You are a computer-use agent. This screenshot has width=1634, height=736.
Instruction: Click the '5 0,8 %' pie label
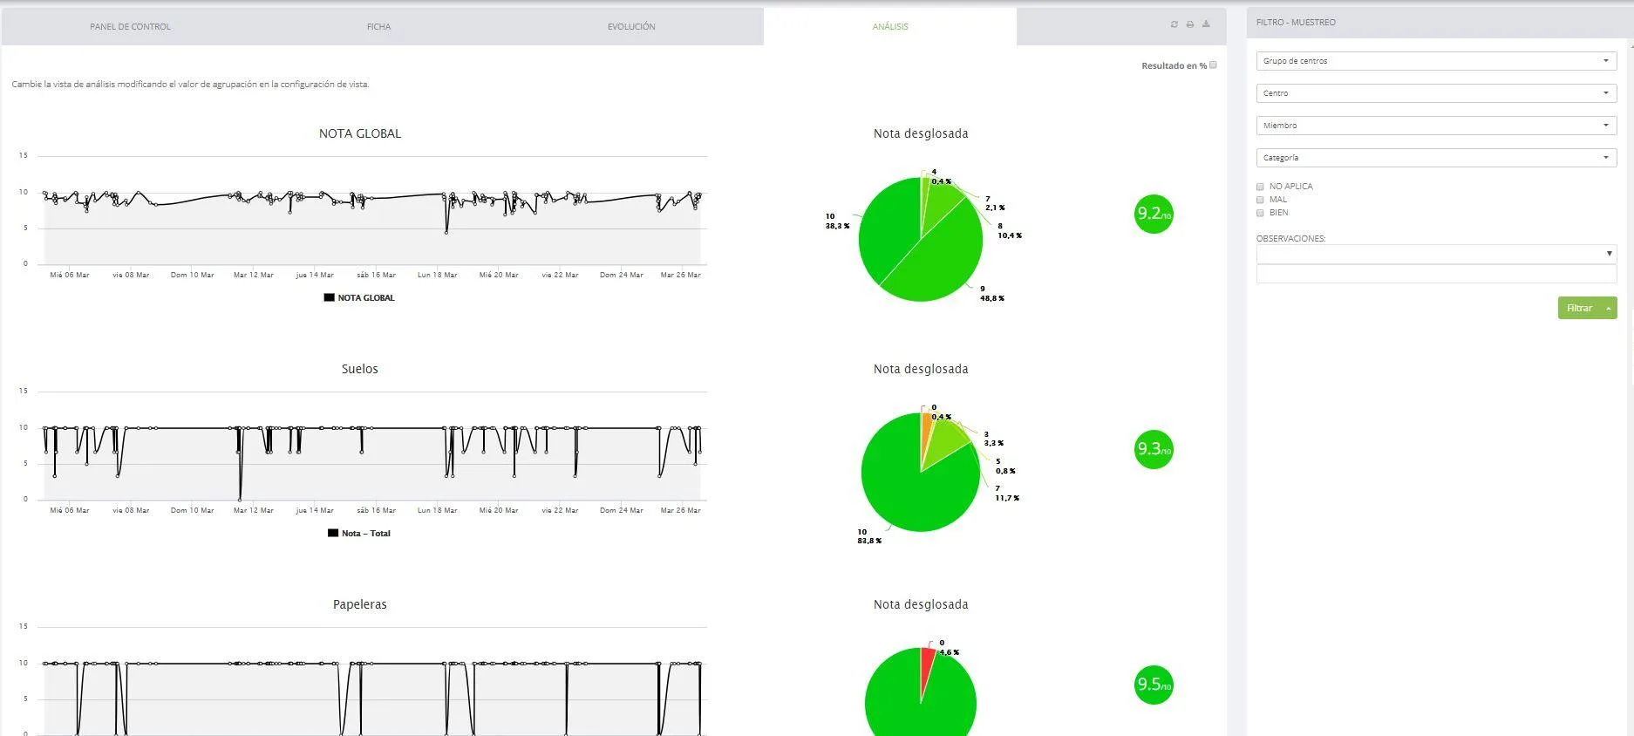[1005, 467]
